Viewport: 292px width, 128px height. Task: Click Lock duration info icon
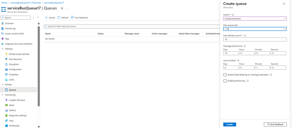coord(238,60)
